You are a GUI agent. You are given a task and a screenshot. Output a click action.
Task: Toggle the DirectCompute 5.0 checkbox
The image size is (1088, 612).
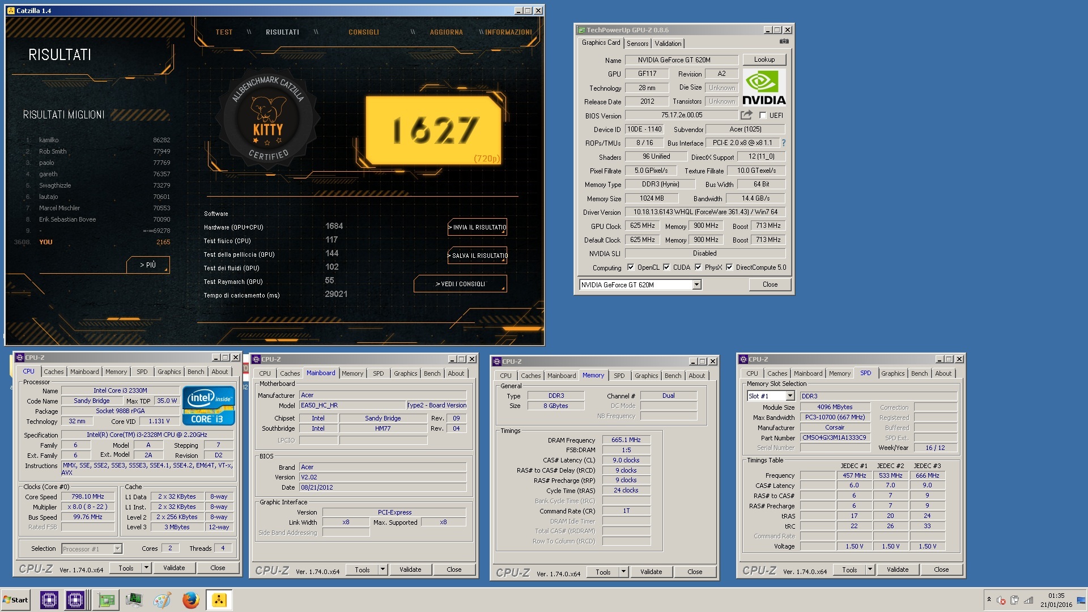pyautogui.click(x=729, y=267)
